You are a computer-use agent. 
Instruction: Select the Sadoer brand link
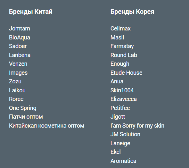click(18, 46)
